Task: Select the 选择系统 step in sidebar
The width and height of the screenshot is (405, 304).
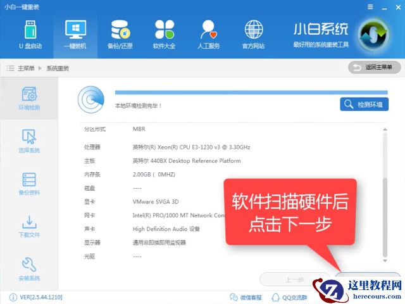Action: coord(29,141)
